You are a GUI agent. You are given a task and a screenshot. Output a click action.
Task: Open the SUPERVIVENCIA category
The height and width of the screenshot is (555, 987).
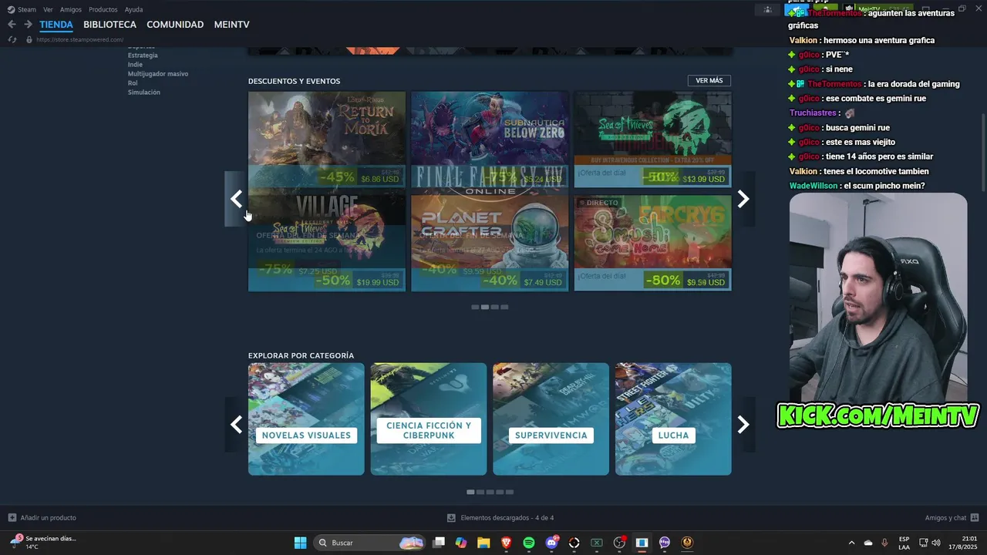pyautogui.click(x=551, y=419)
